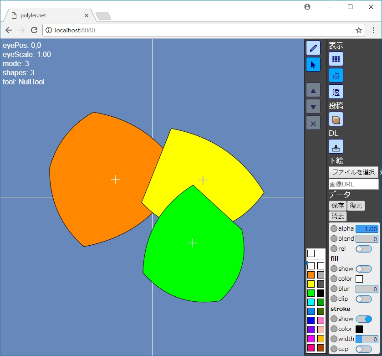
Task: Click the gray circle beside blur
Action: tap(334, 289)
